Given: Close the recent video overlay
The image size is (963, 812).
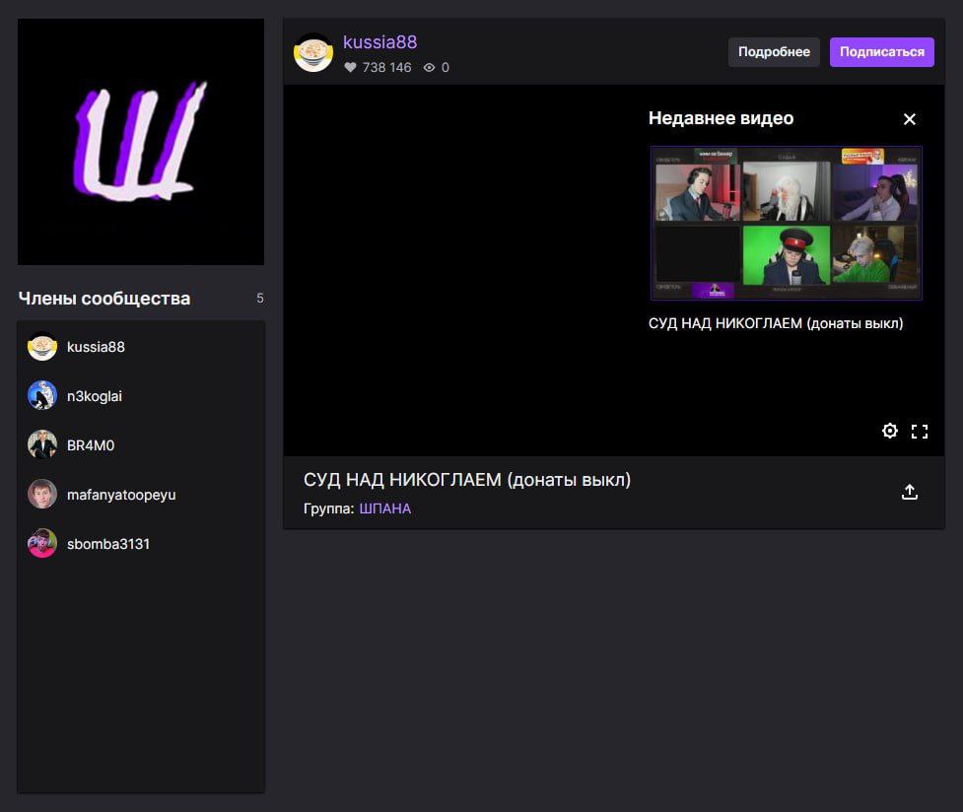Looking at the screenshot, I should (x=910, y=119).
